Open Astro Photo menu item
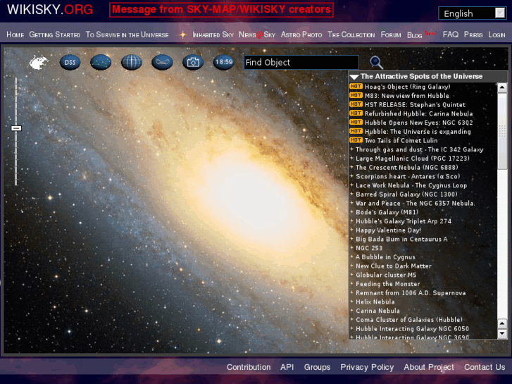 (x=301, y=35)
